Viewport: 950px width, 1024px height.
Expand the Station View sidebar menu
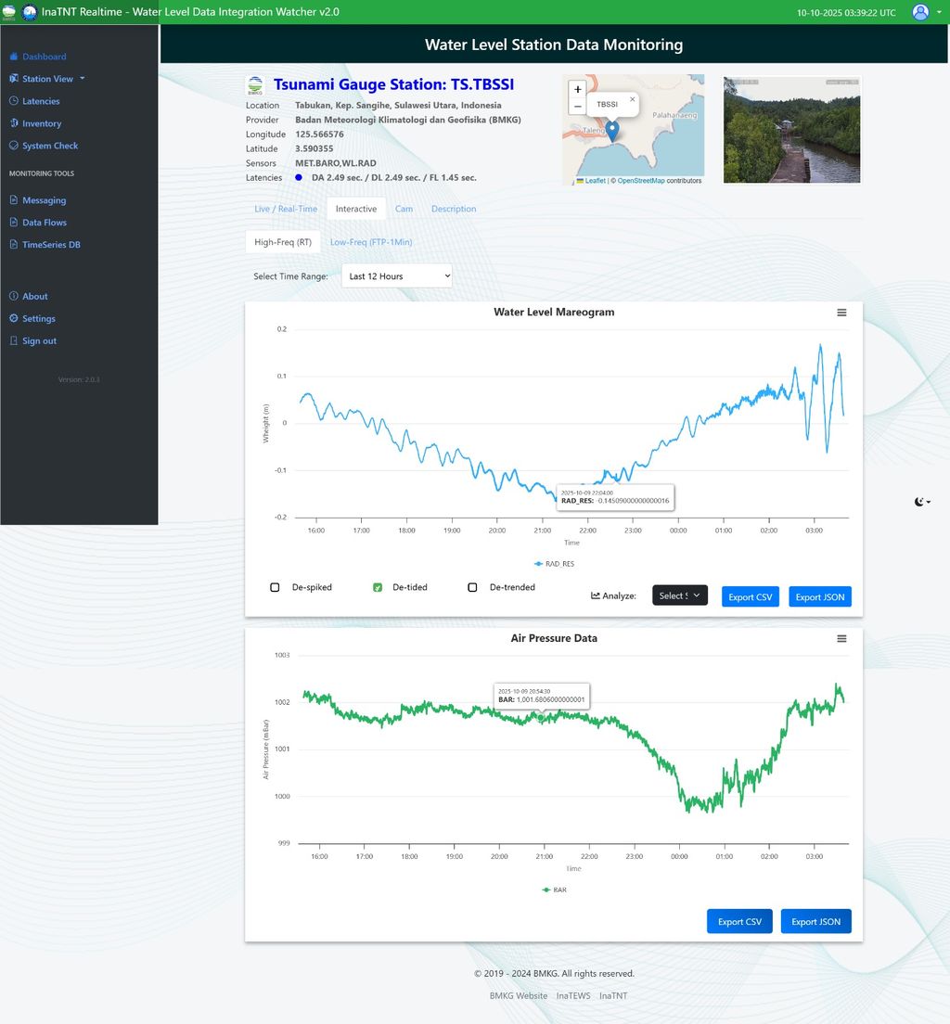coord(53,79)
